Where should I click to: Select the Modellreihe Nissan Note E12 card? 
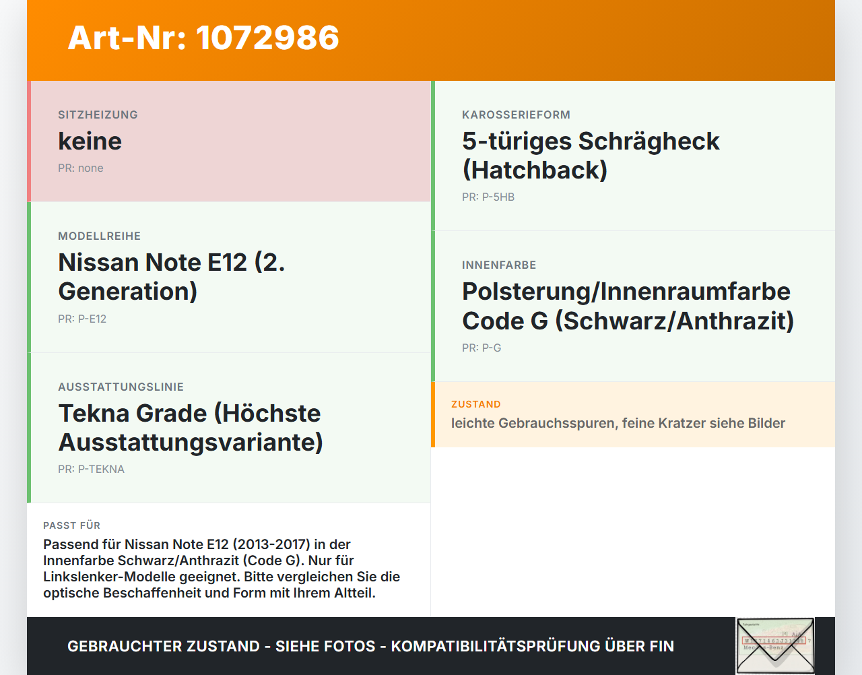[x=229, y=278]
